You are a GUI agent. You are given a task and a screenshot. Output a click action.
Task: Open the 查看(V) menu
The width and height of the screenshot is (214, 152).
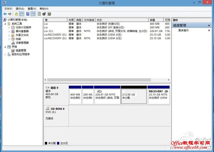click(x=32, y=9)
